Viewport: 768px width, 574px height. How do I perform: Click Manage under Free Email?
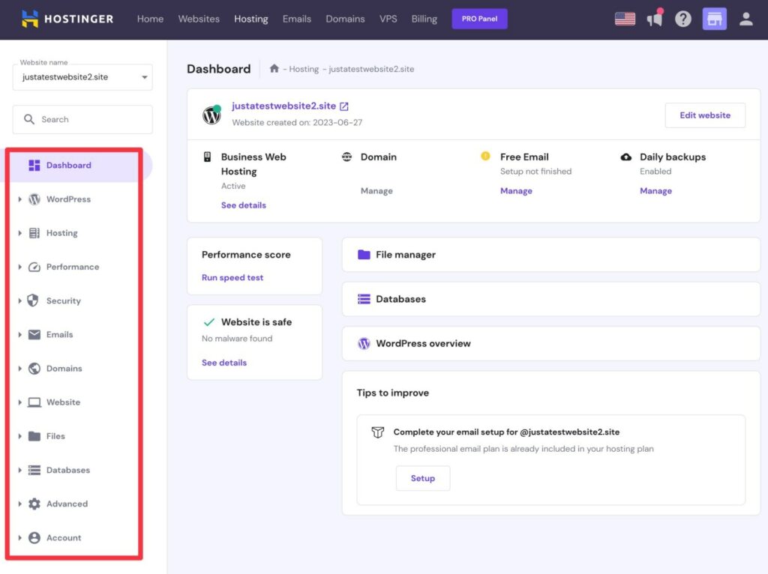point(516,191)
